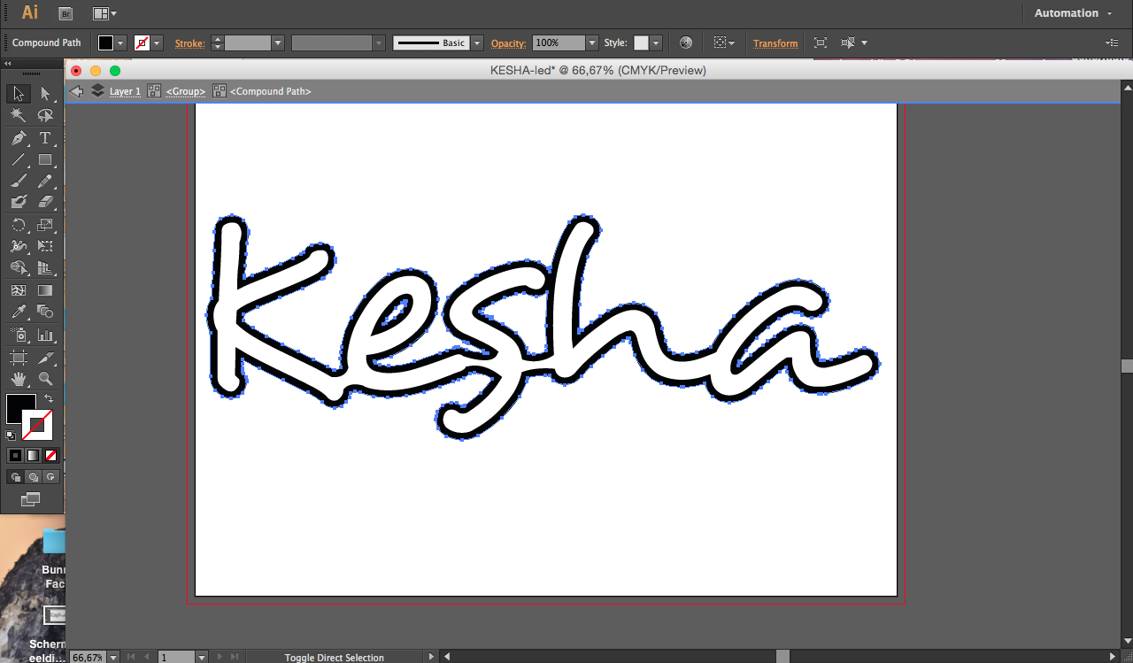Open control bar panel options menu
1133x663 pixels.
1112,42
